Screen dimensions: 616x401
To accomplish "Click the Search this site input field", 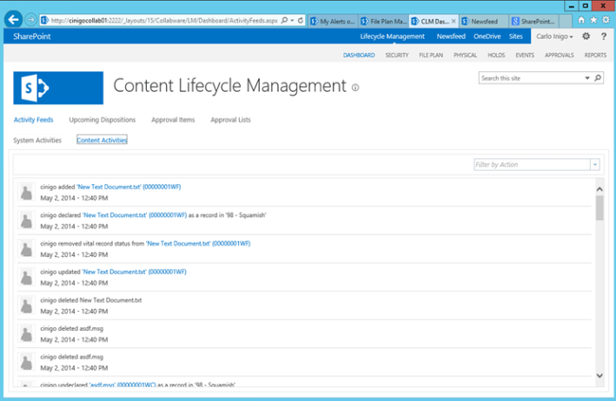I will (x=530, y=78).
